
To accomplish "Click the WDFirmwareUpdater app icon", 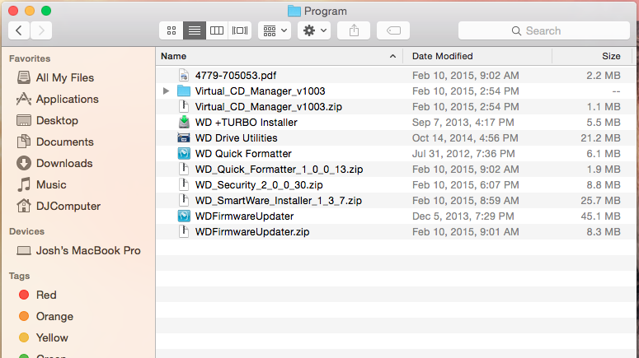I will [184, 216].
